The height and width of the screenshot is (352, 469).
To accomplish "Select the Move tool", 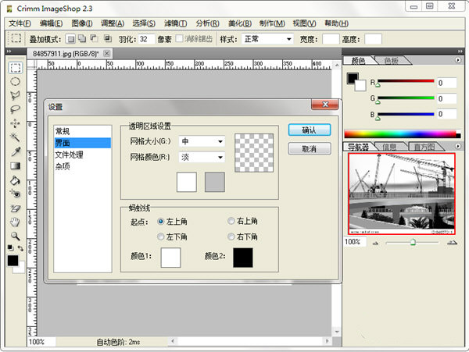I will [x=15, y=123].
